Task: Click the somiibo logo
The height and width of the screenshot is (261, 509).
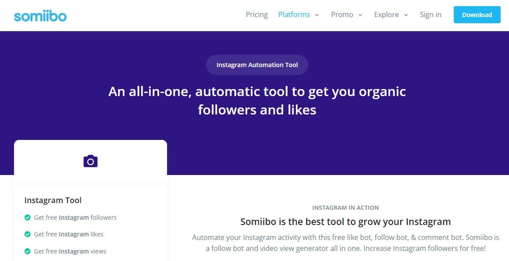Action: [40, 16]
